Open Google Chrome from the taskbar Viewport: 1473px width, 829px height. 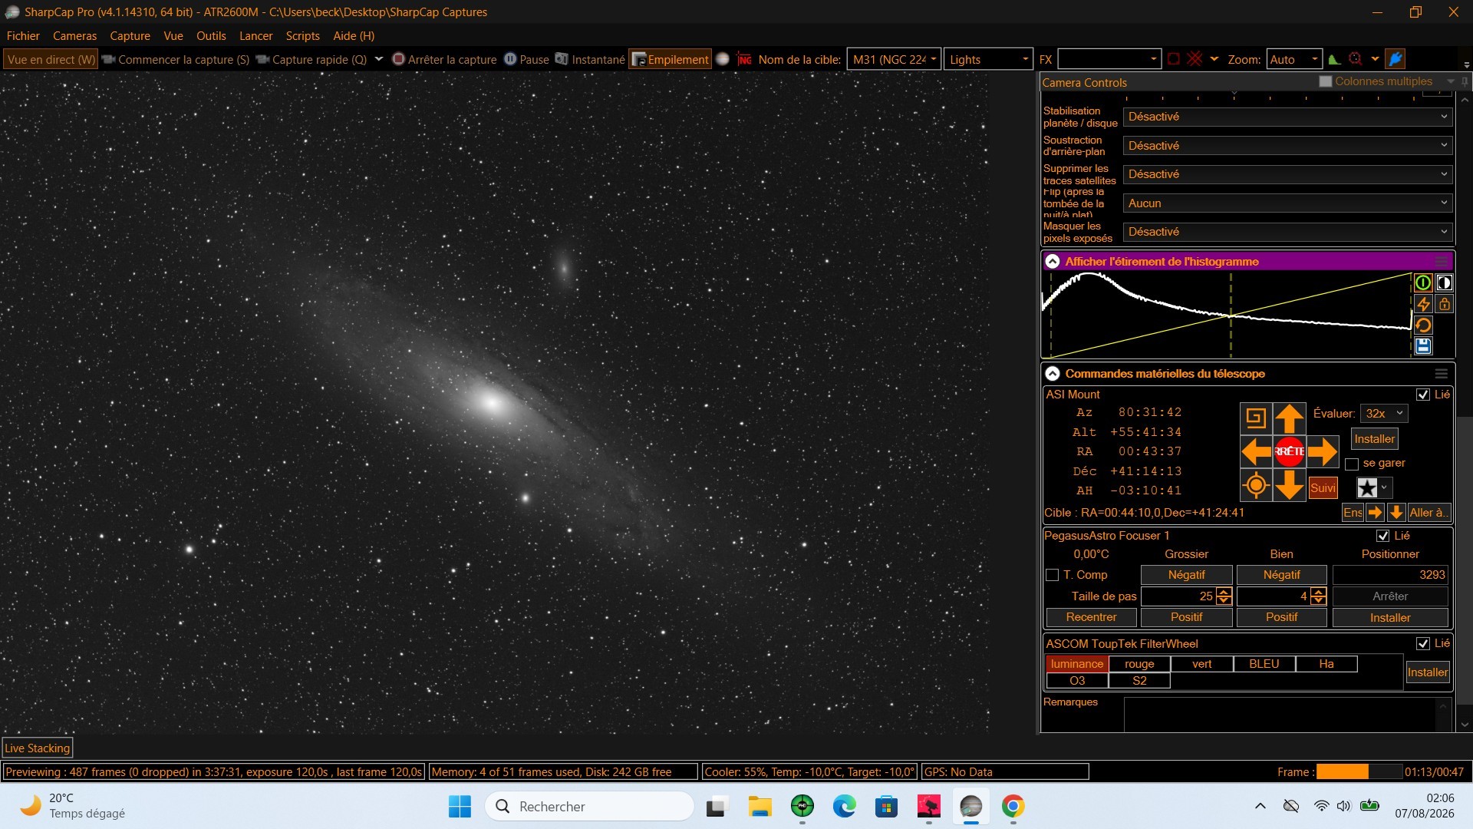[x=1013, y=806]
